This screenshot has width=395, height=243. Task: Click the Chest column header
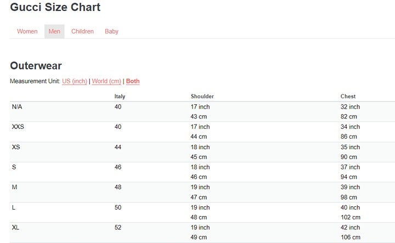[348, 97]
